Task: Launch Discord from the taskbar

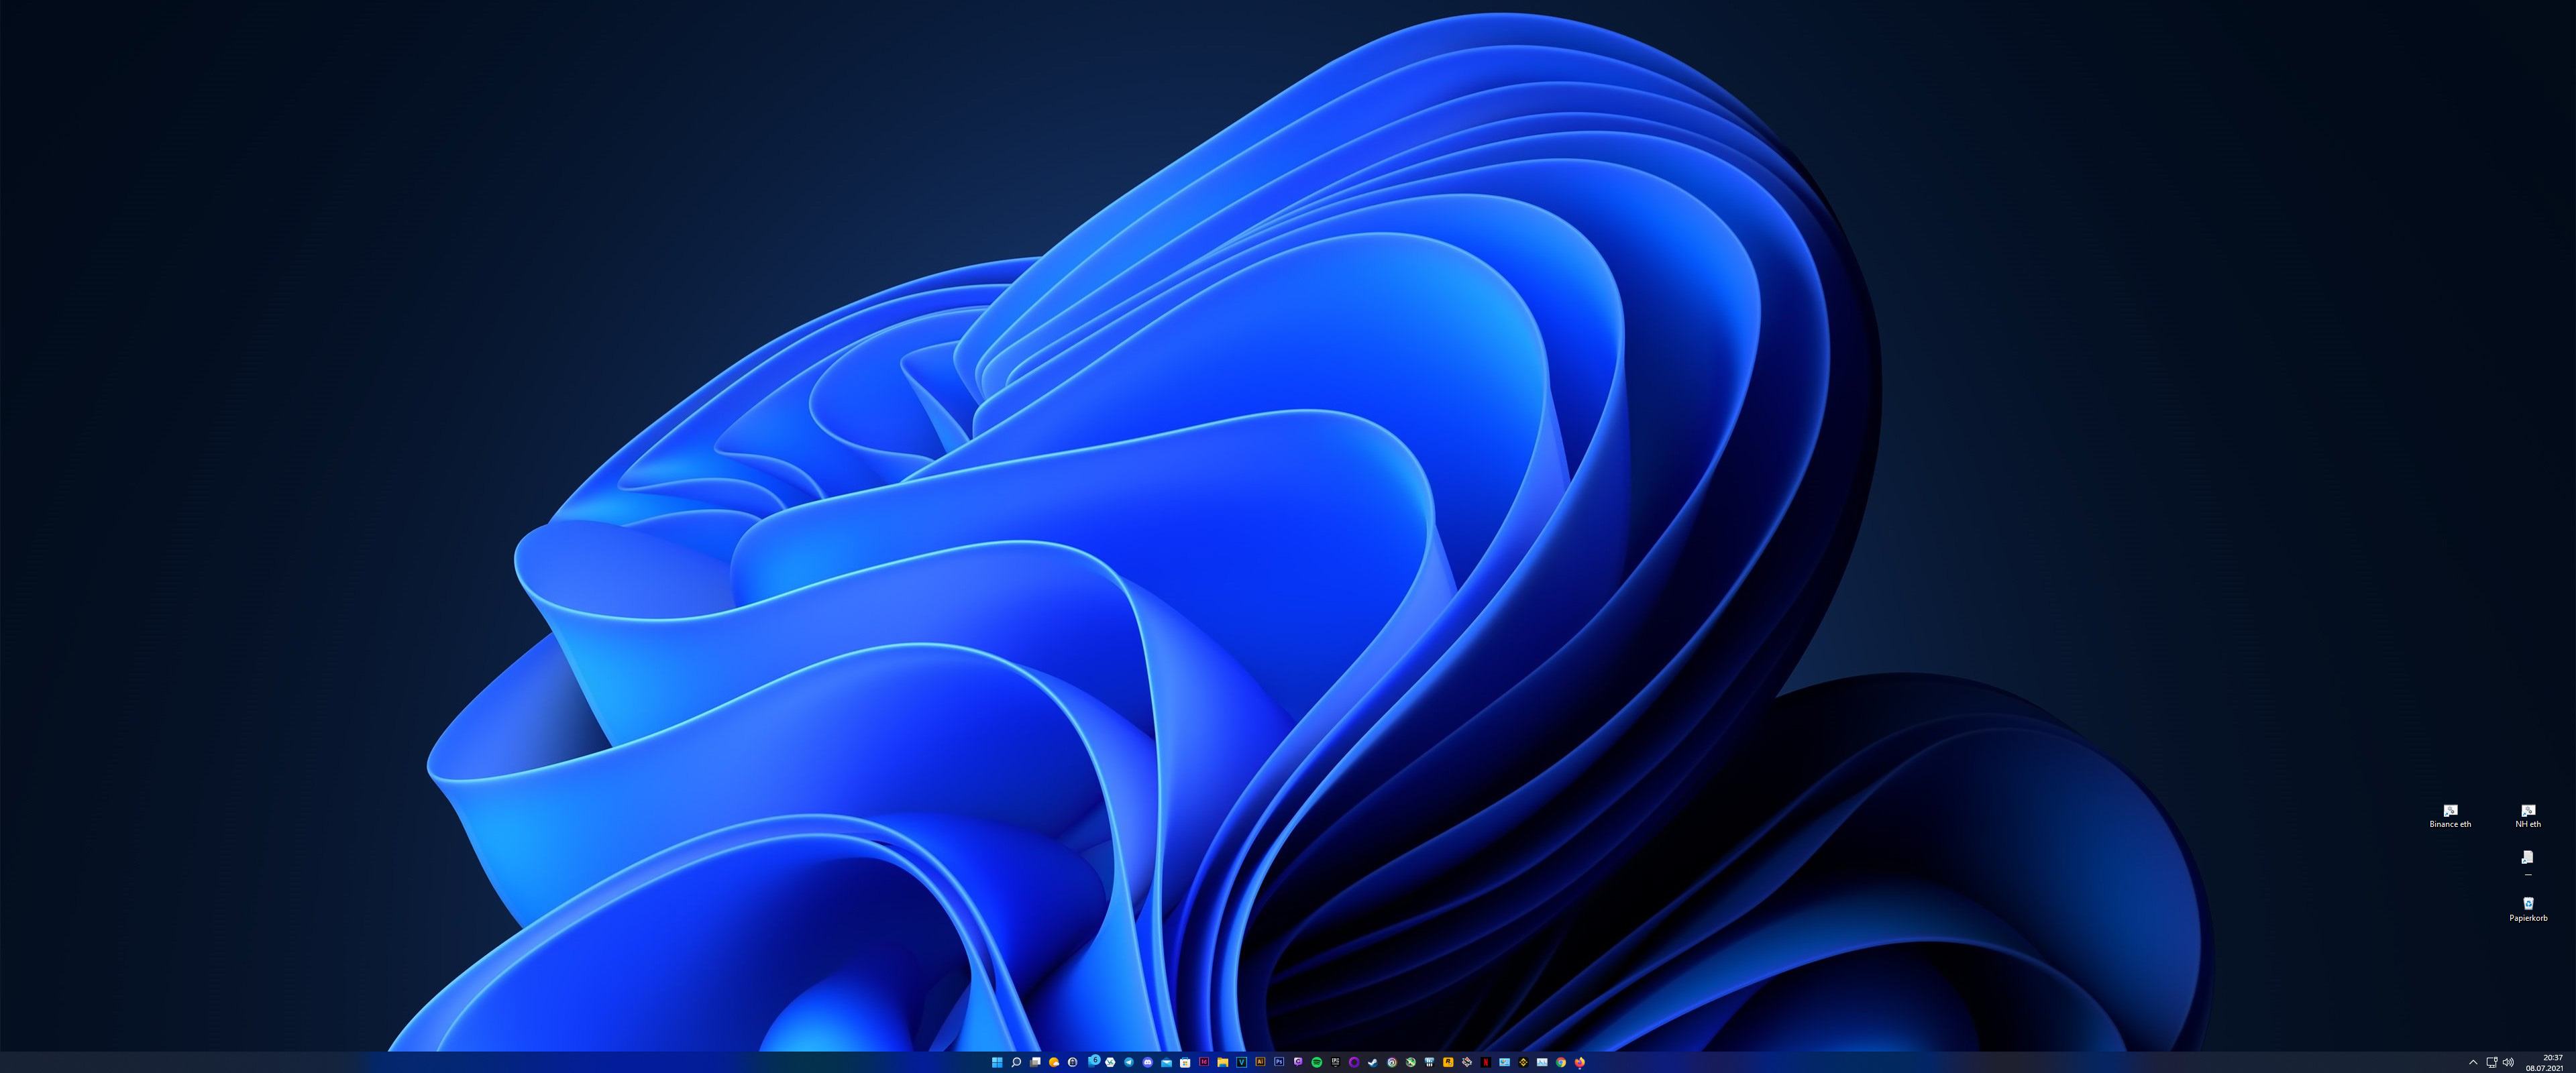Action: click(x=1148, y=1062)
